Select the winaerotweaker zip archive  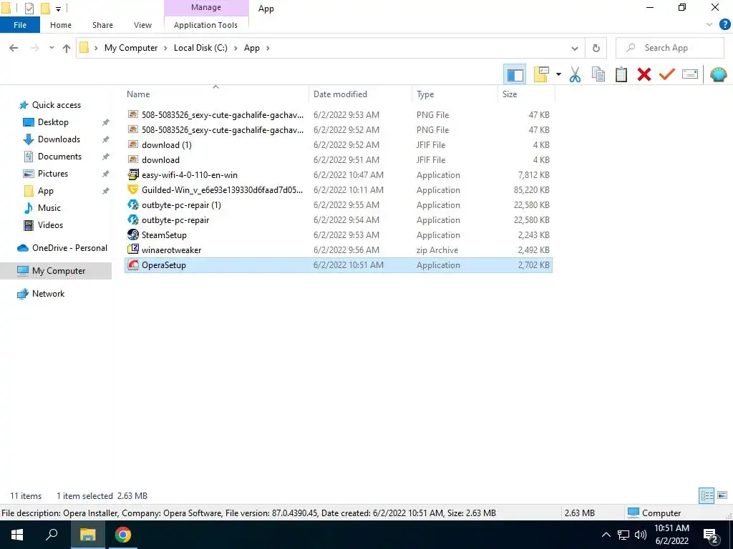339,249
